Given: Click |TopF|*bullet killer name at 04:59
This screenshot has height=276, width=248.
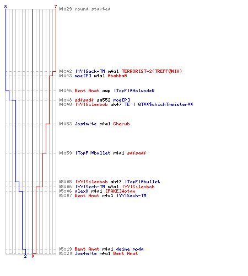Looking at the screenshot, I should tap(93, 153).
